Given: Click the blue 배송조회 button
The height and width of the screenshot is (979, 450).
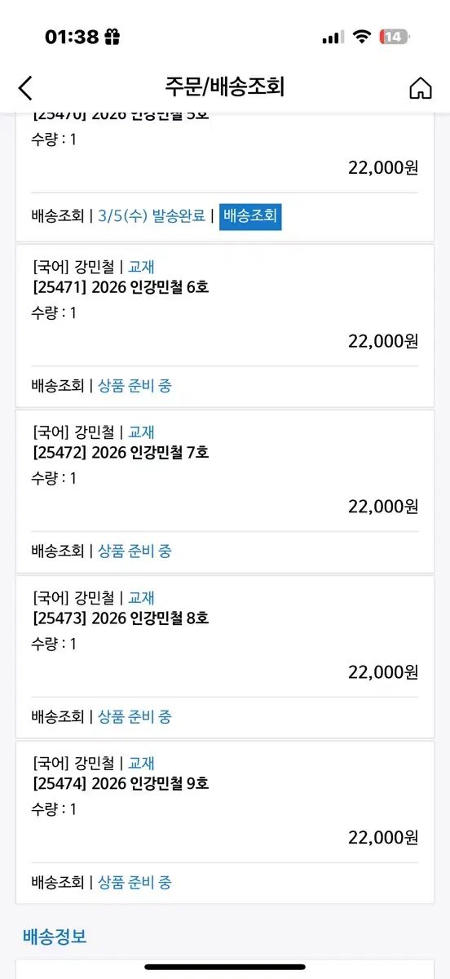Looking at the screenshot, I should [x=250, y=216].
